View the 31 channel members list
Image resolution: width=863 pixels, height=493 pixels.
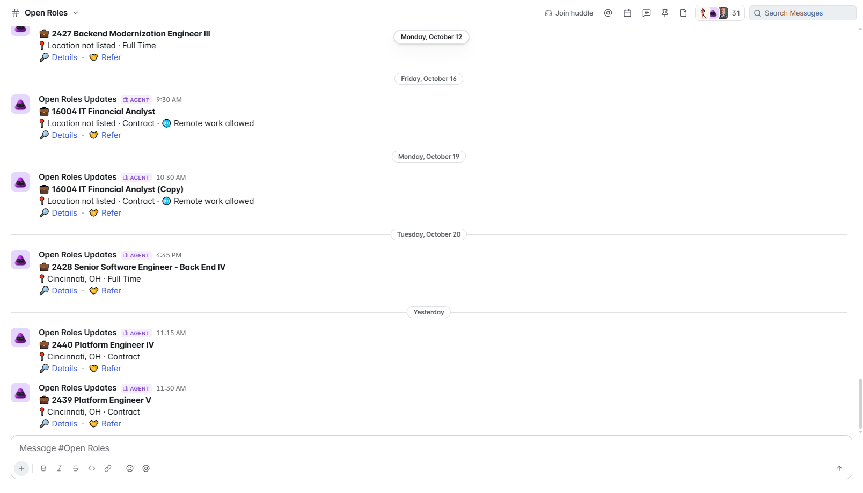tap(720, 13)
